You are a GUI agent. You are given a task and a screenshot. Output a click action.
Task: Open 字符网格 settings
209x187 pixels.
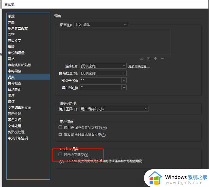coord(28,71)
